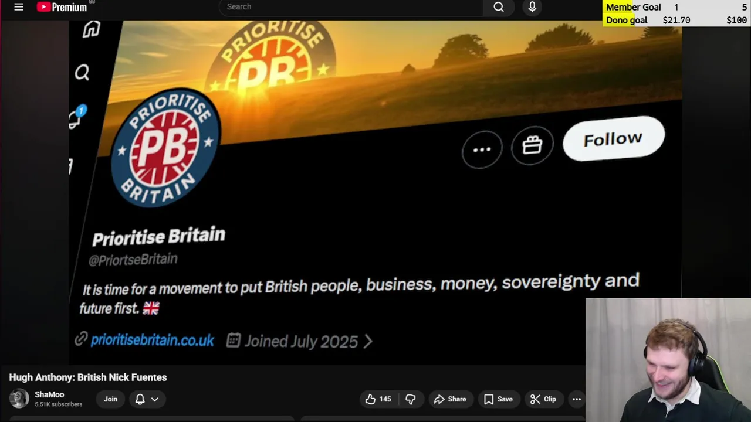751x422 pixels.
Task: Go to YouTube Premium home logo
Action: pos(62,7)
